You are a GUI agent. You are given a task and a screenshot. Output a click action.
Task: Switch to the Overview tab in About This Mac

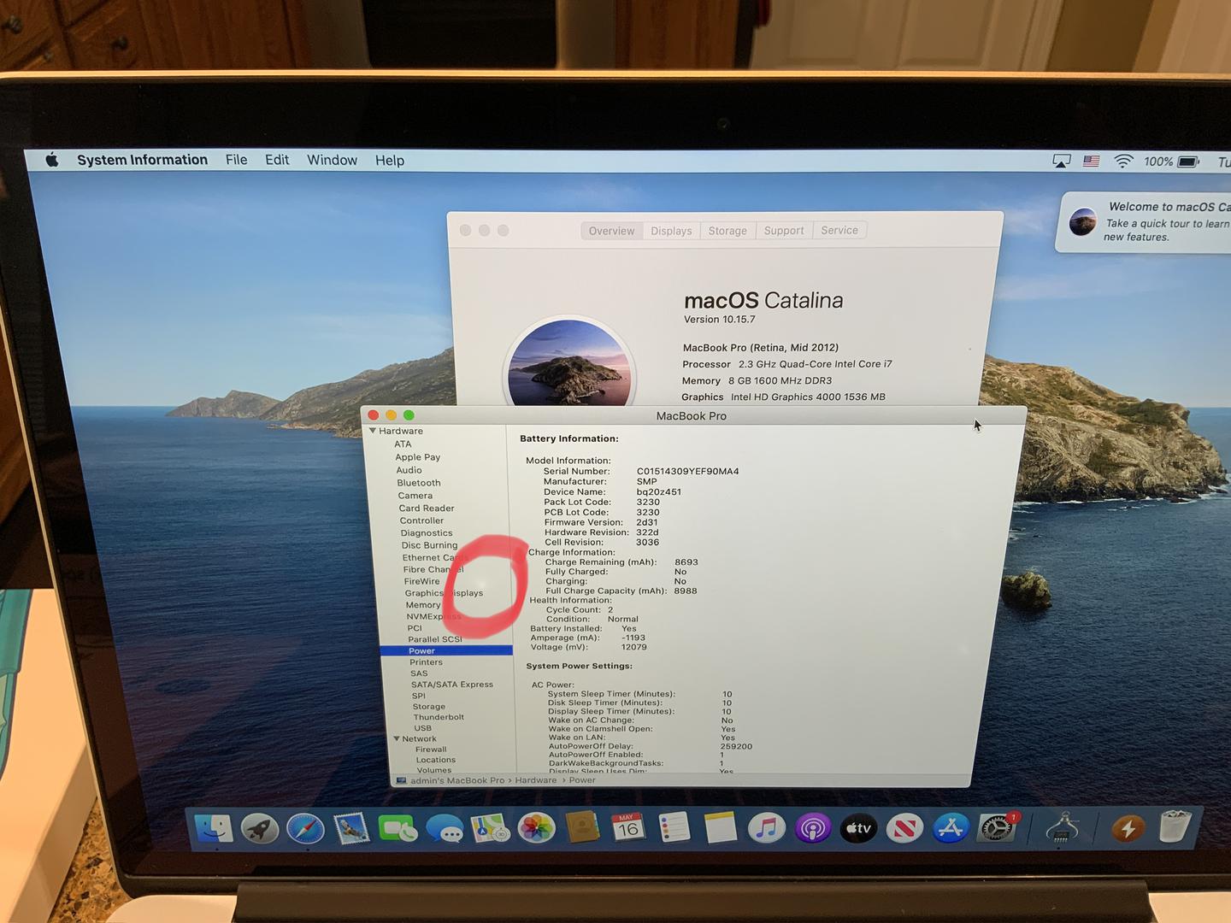pyautogui.click(x=612, y=231)
